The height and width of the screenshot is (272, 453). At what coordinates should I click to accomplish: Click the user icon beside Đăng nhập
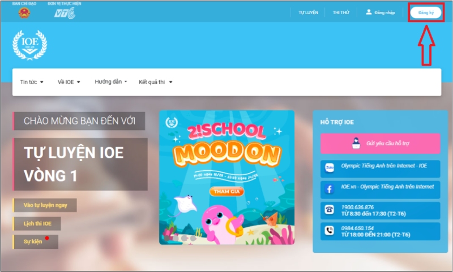pyautogui.click(x=369, y=12)
